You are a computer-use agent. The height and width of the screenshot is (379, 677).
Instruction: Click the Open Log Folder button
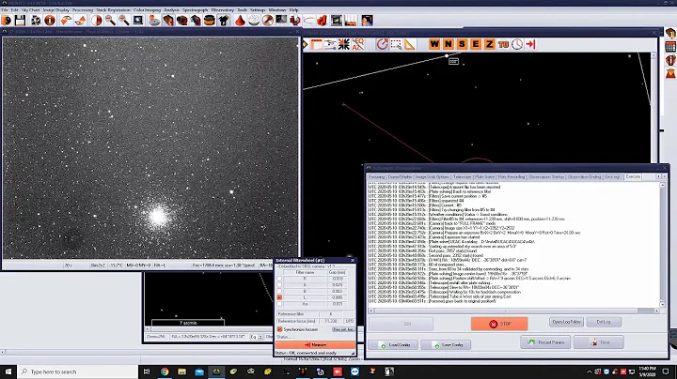(566, 322)
